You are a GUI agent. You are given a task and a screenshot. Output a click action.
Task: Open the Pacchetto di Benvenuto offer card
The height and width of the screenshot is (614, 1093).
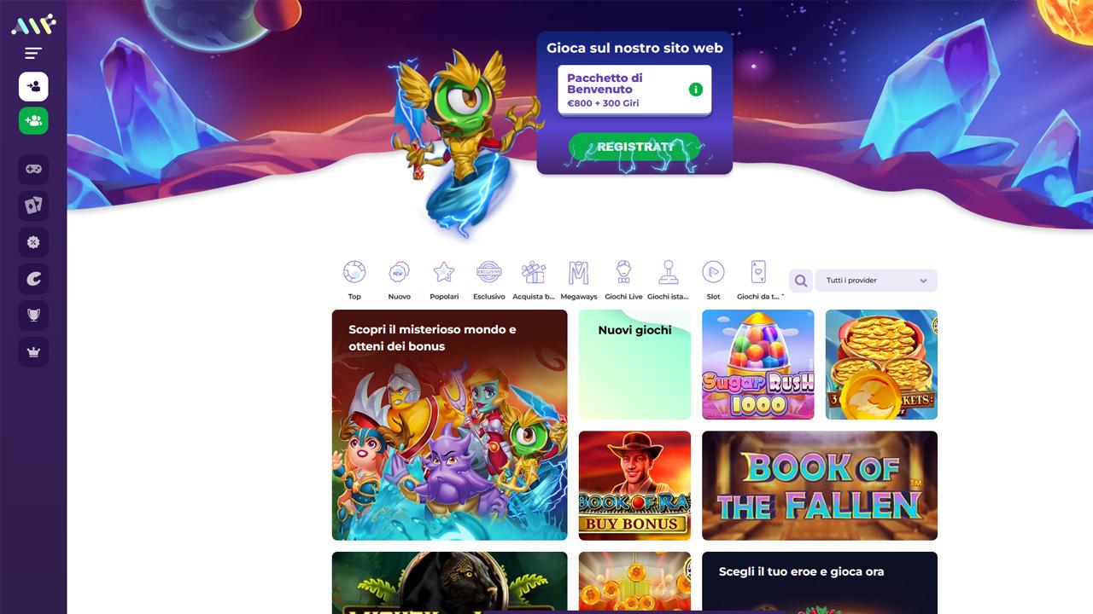pyautogui.click(x=634, y=90)
